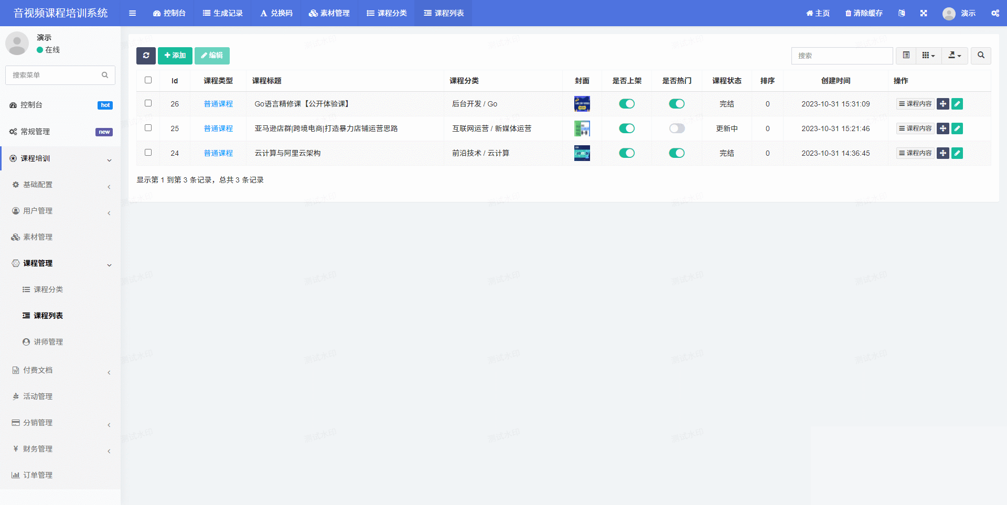
Task: Expand 基础配置 in the sidebar
Action: click(x=60, y=185)
